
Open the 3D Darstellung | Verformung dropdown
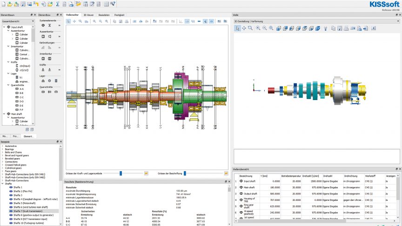click(316, 21)
